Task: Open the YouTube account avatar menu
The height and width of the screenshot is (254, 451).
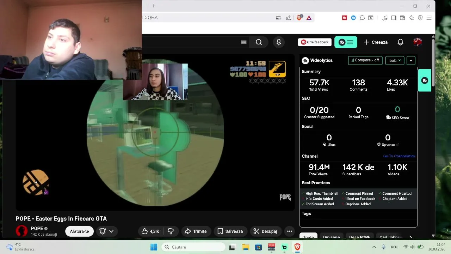Action: [418, 42]
